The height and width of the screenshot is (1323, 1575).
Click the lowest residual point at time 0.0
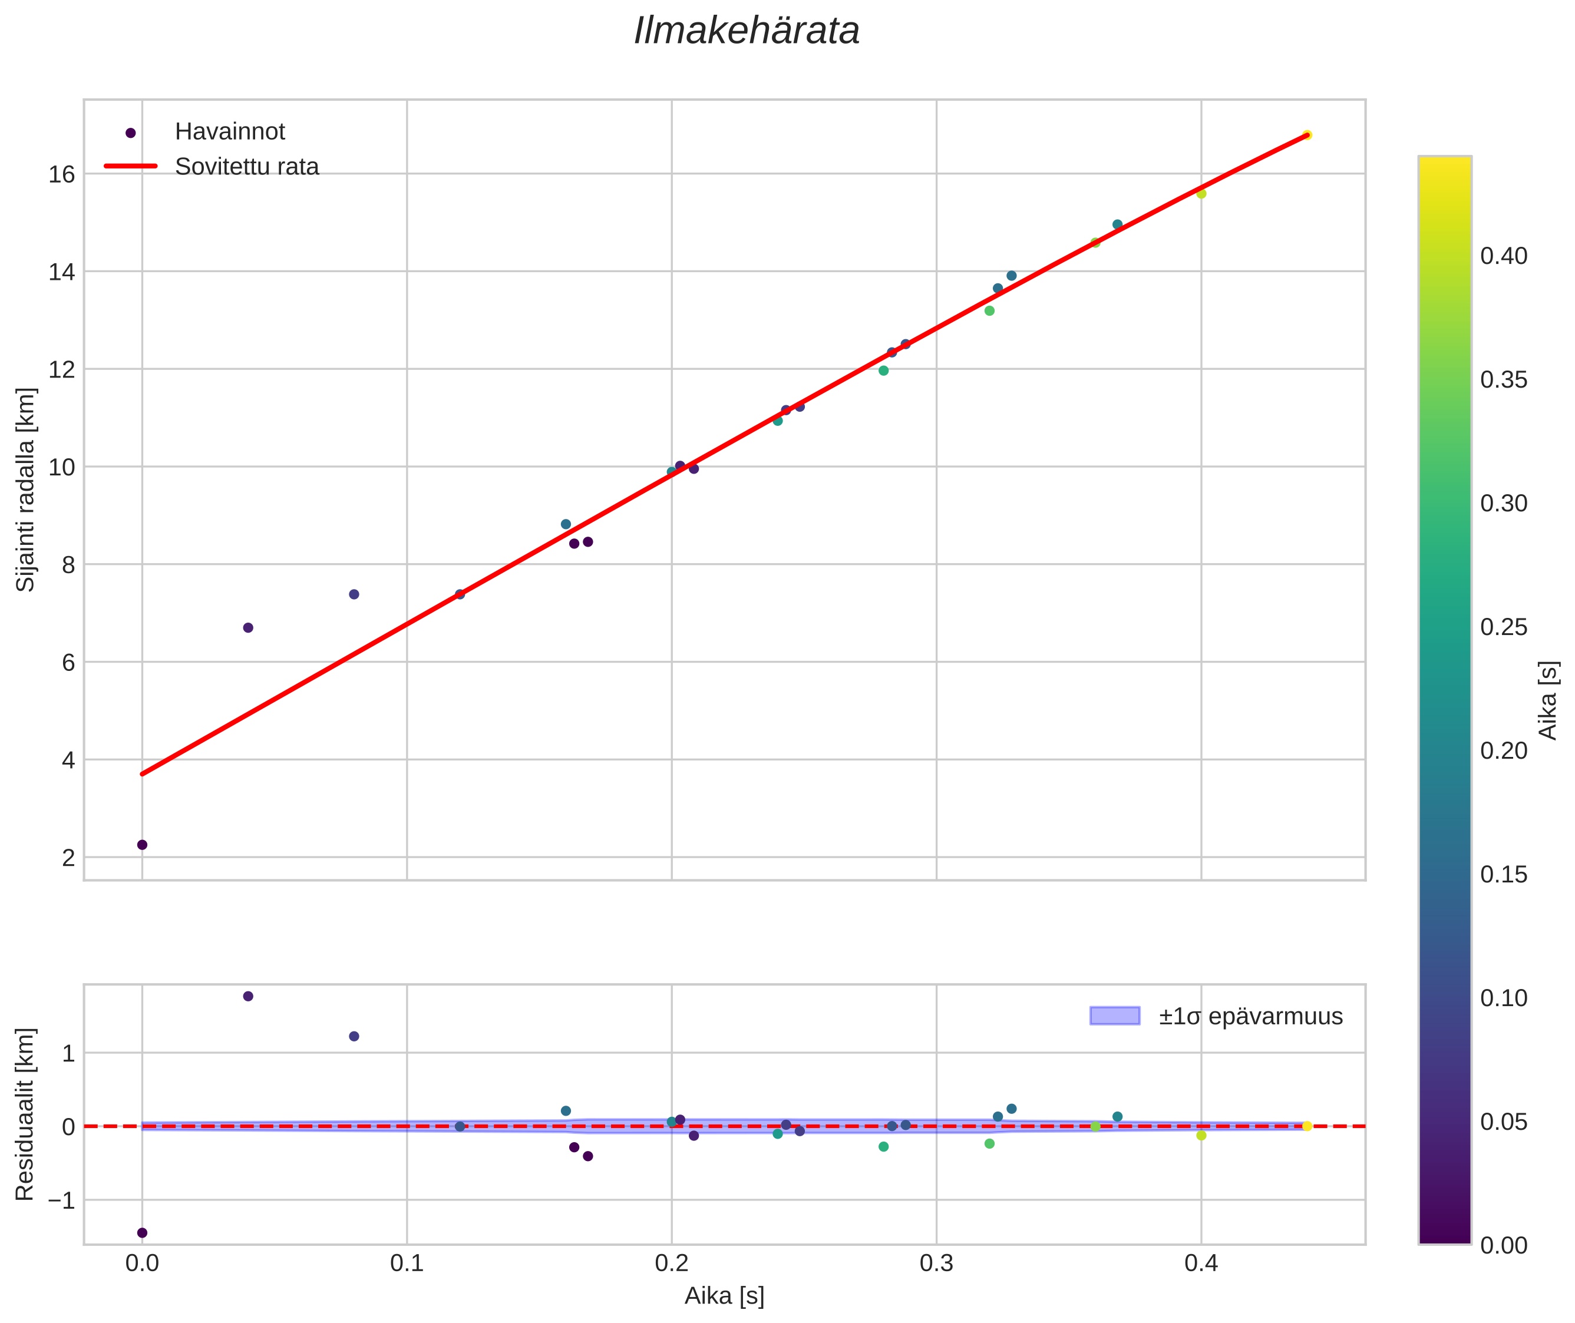143,1232
